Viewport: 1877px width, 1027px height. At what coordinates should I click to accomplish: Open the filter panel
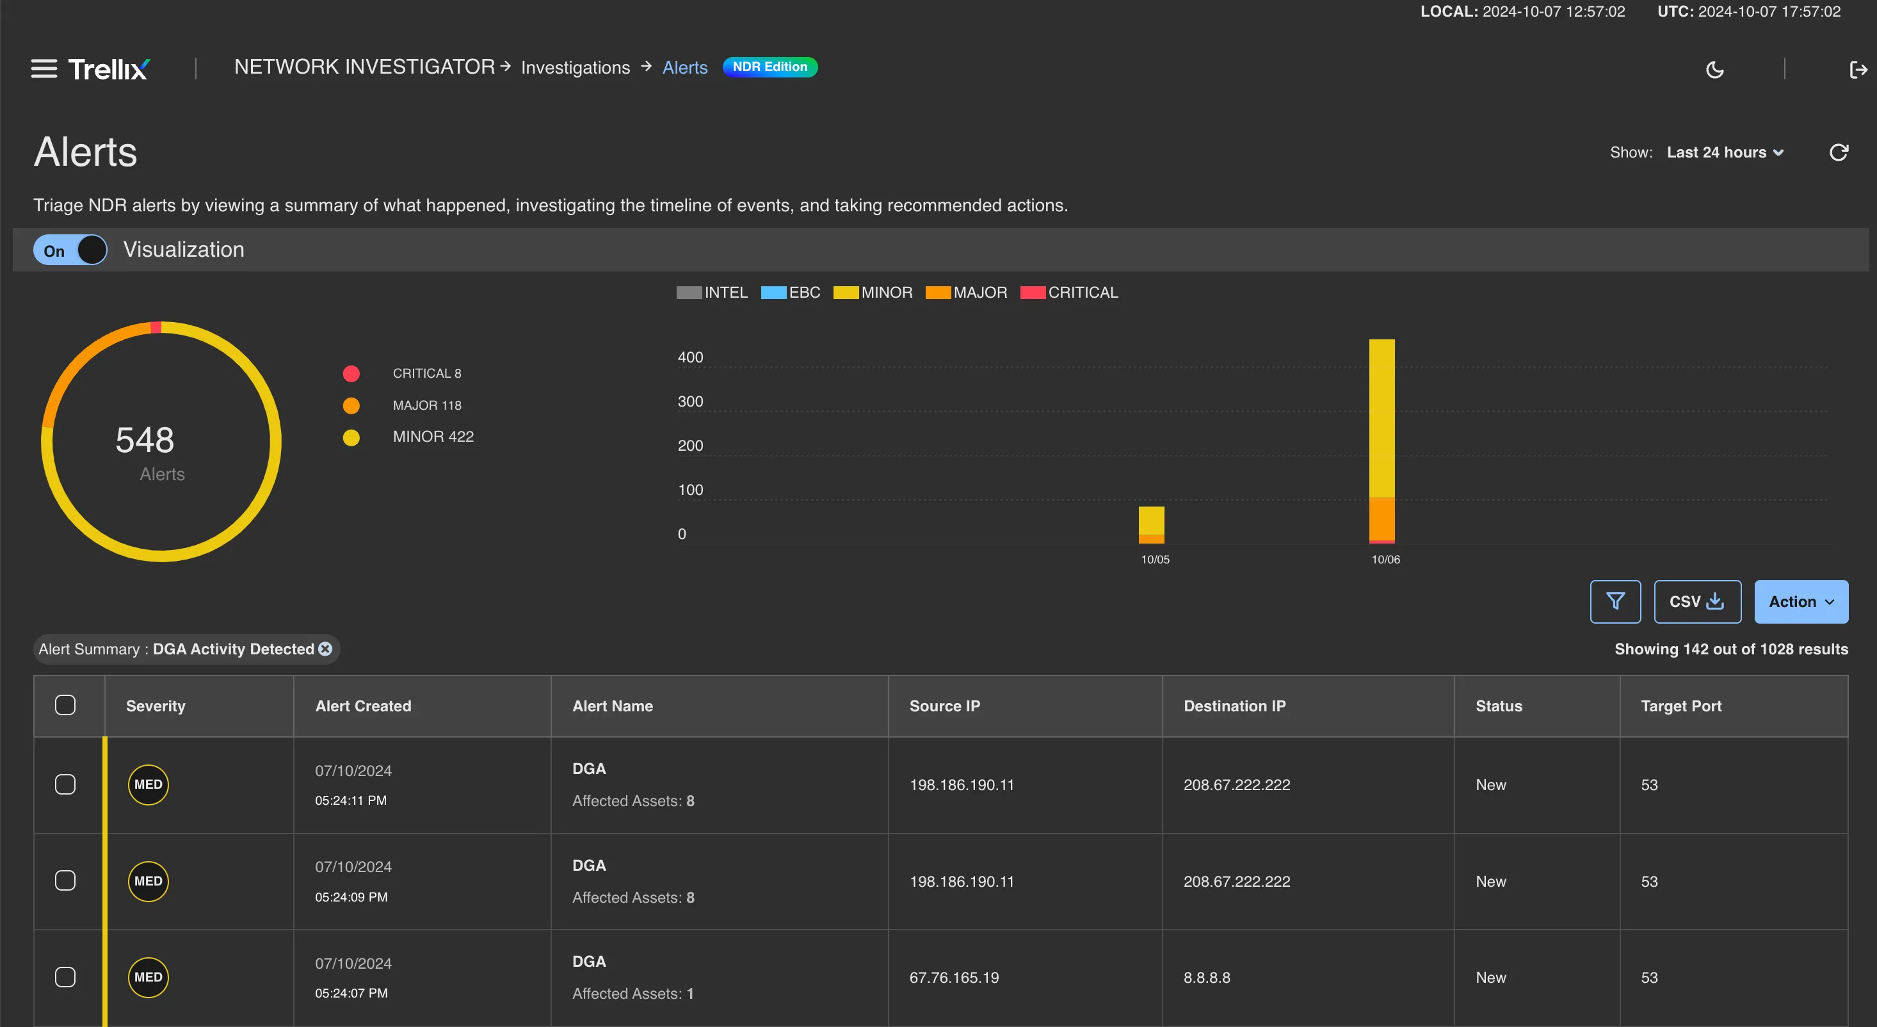pyautogui.click(x=1615, y=601)
